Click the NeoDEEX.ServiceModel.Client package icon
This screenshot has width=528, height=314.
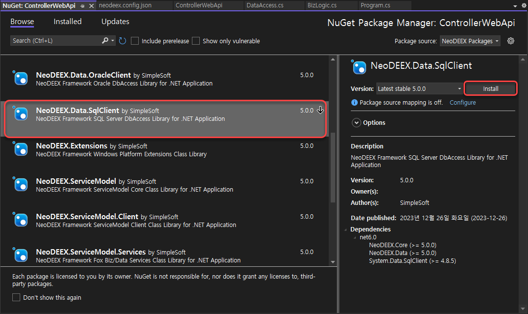click(x=21, y=220)
